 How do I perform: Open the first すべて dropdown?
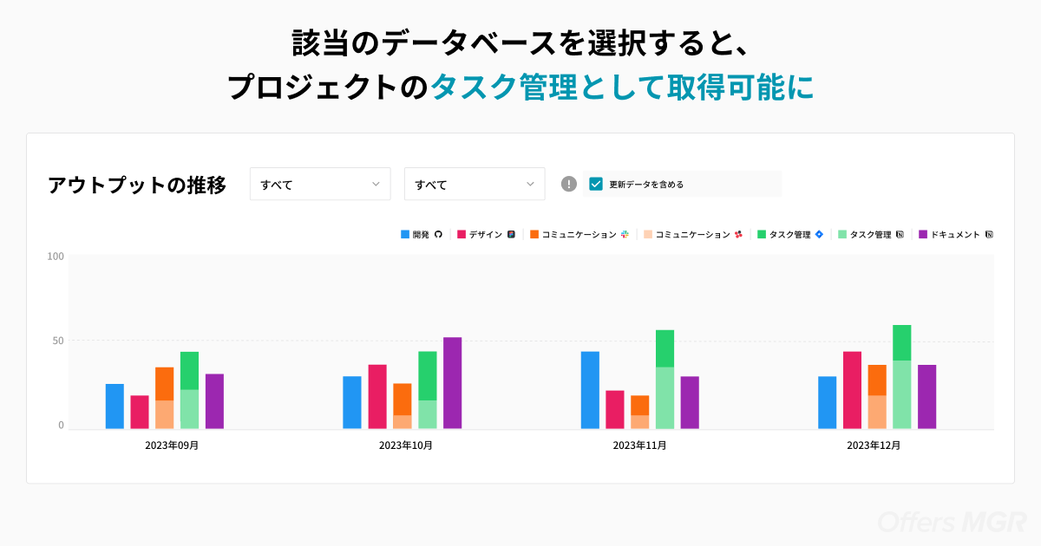(x=320, y=184)
